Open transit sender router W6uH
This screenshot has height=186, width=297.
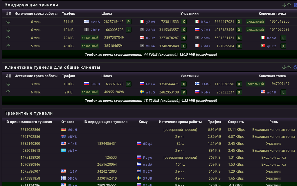pyautogui.click(x=72, y=130)
